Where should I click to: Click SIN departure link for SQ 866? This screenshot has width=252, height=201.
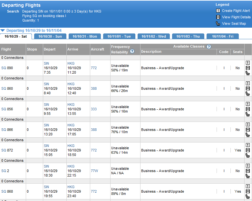[x=46, y=125]
